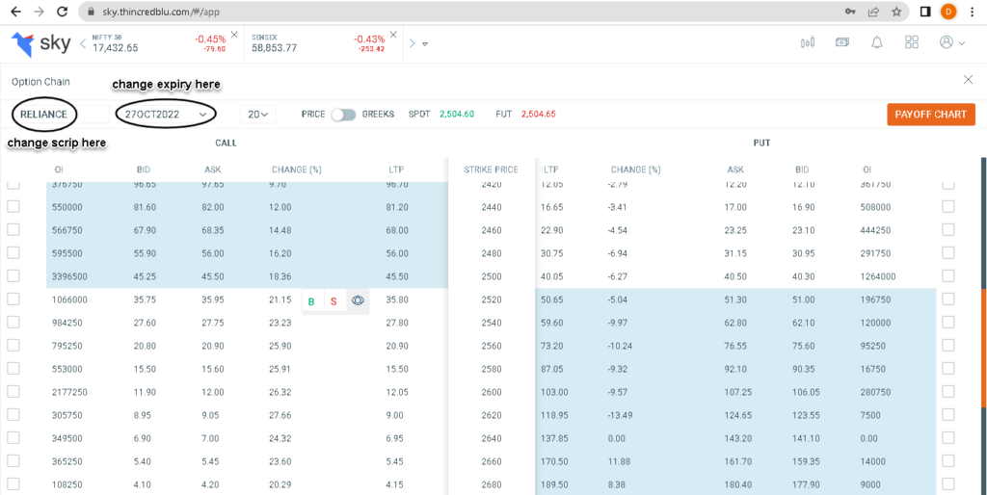Open the 27OCT2022 expiry dropdown
The height and width of the screenshot is (495, 987).
167,114
